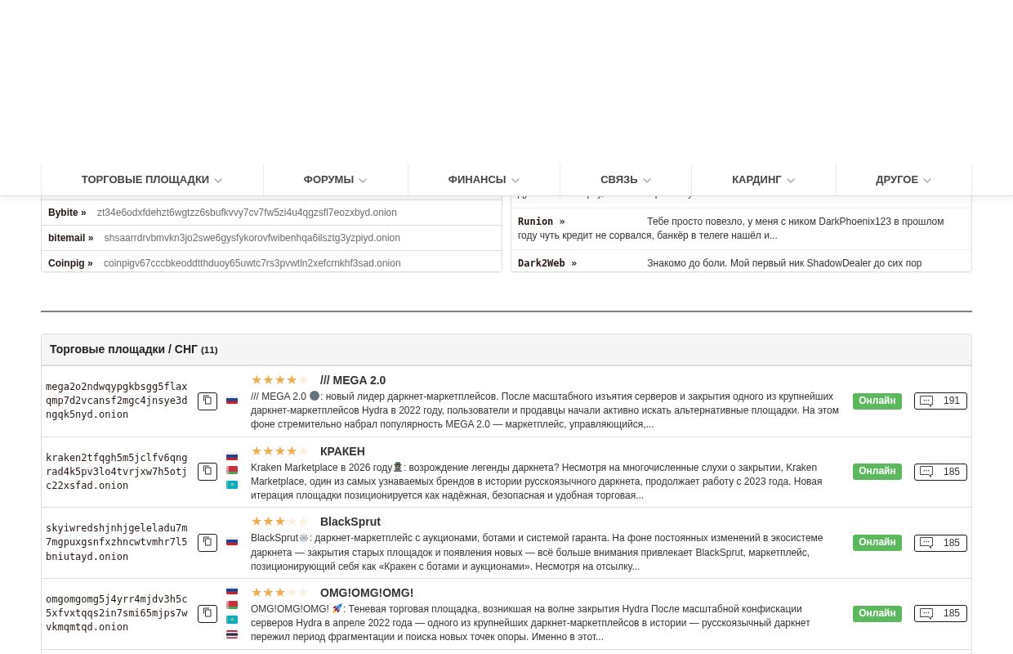Click the Russian flag on the MEGA 2.0 row
This screenshot has width=1013, height=654.
pos(232,401)
